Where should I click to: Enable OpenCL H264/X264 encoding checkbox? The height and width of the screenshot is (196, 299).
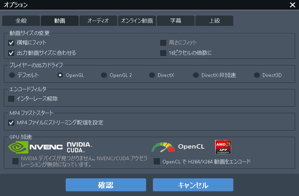pyautogui.click(x=157, y=162)
